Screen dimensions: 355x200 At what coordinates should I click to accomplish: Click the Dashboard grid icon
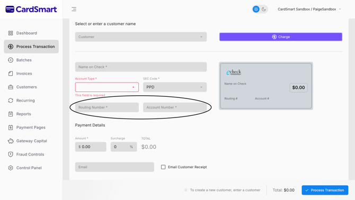11,33
